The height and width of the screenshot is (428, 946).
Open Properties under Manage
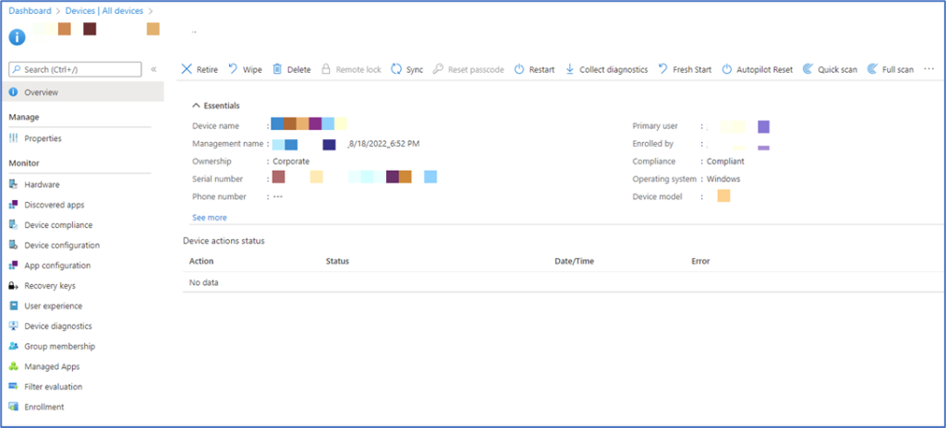pyautogui.click(x=36, y=138)
